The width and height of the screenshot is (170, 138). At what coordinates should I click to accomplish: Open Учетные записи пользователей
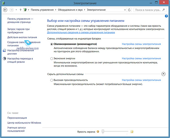pyautogui.click(x=16, y=129)
